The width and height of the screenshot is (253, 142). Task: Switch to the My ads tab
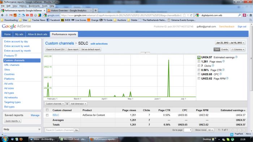(x=19, y=35)
